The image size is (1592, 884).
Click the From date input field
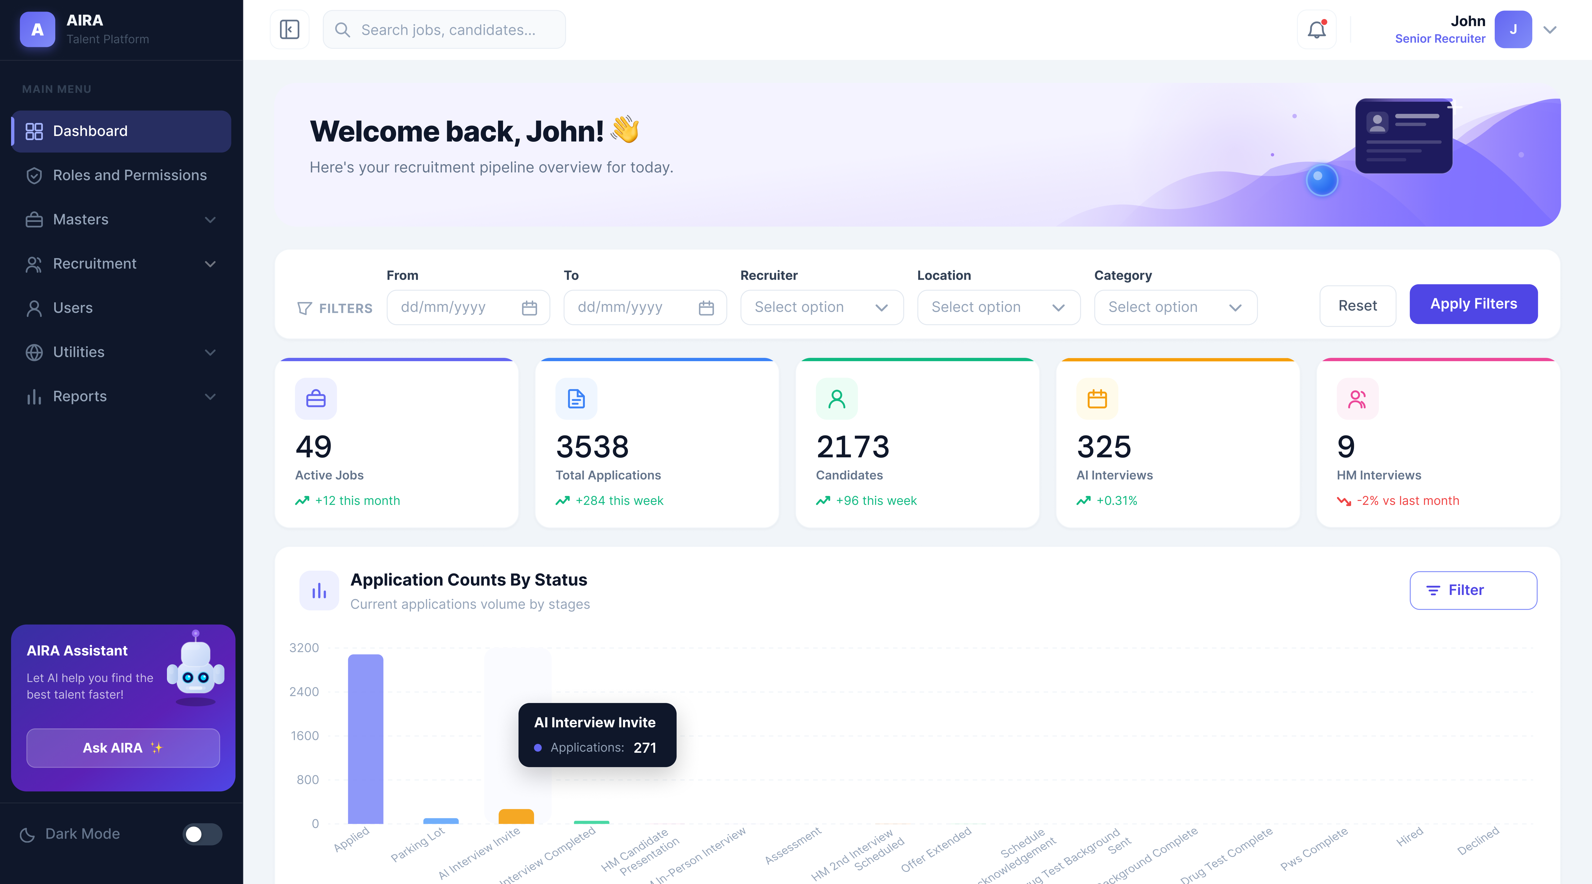click(x=468, y=308)
